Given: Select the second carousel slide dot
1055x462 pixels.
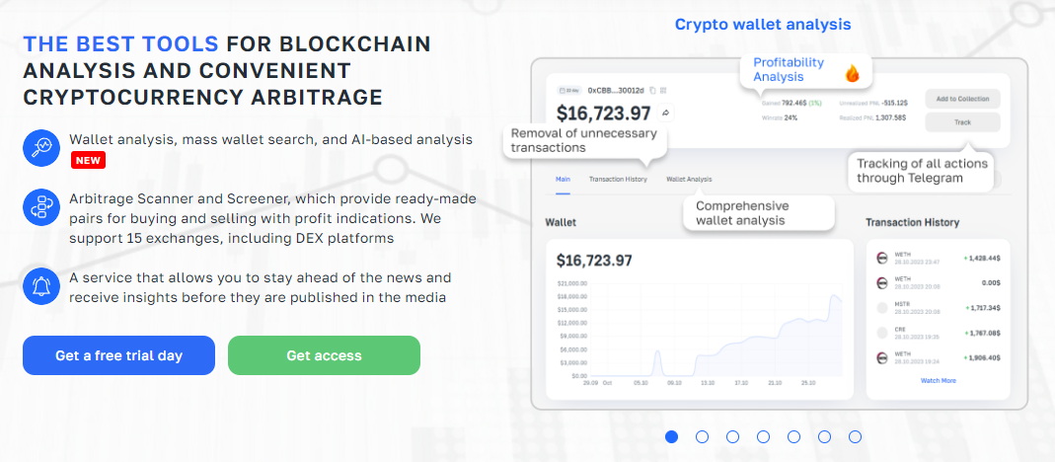Looking at the screenshot, I should [702, 437].
